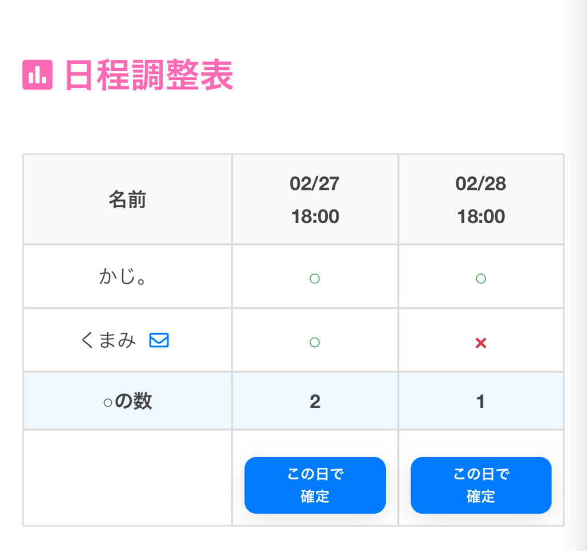Click the 日程調整表 heading text
Viewport: 587px width, 551px height.
click(x=149, y=75)
